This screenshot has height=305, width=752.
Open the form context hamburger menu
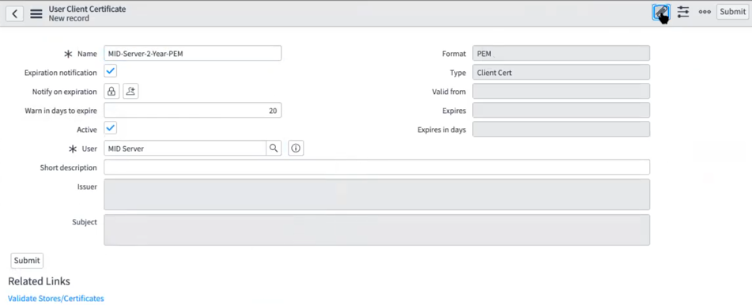pos(36,13)
